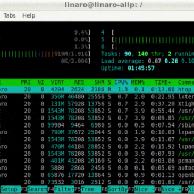Sort by the TIME+ column header
Screen dimensions: 194x194
[x=163, y=82]
